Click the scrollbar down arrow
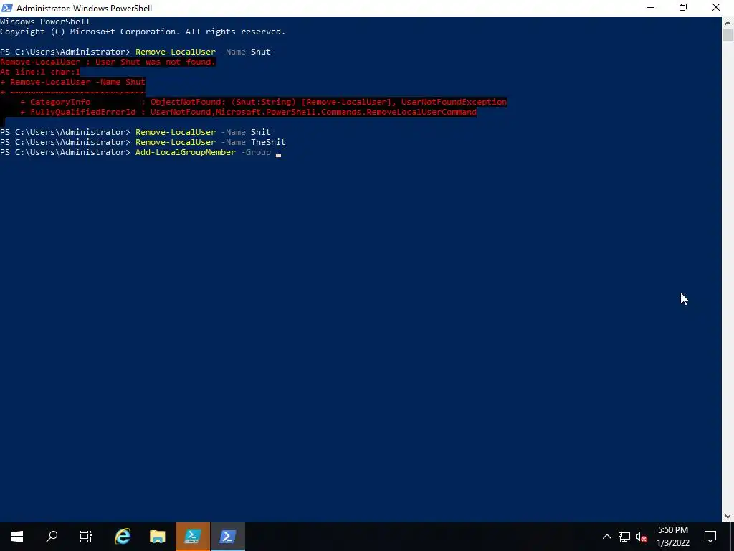 [728, 517]
